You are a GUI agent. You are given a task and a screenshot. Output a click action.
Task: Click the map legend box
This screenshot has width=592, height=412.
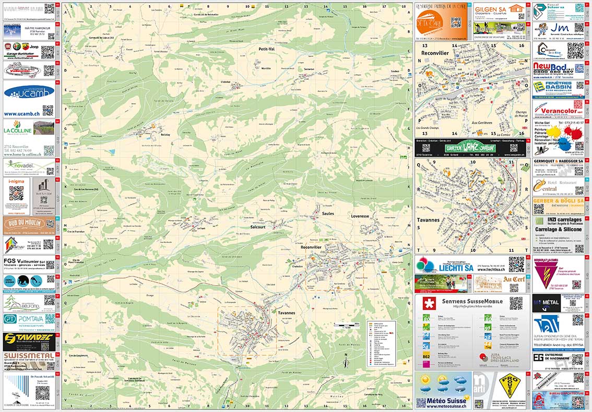(381, 344)
